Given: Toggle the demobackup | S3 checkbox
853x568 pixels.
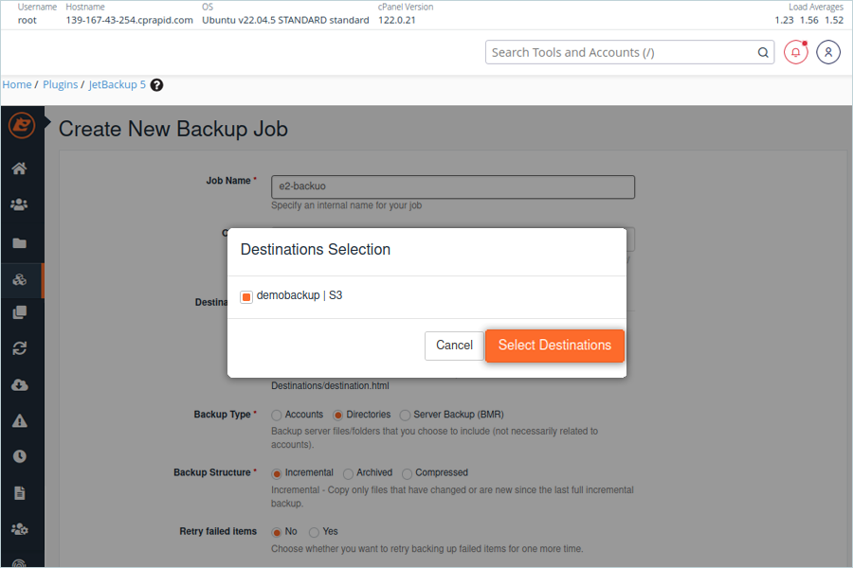Looking at the screenshot, I should 246,296.
